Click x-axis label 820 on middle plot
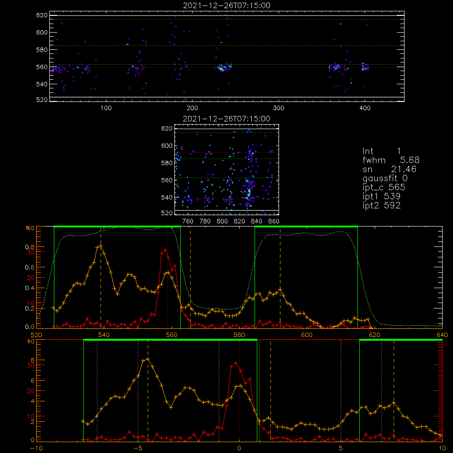 pyautogui.click(x=240, y=222)
